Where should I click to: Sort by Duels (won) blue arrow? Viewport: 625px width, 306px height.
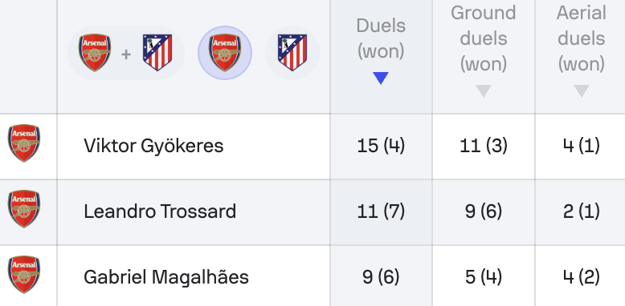[x=381, y=79]
